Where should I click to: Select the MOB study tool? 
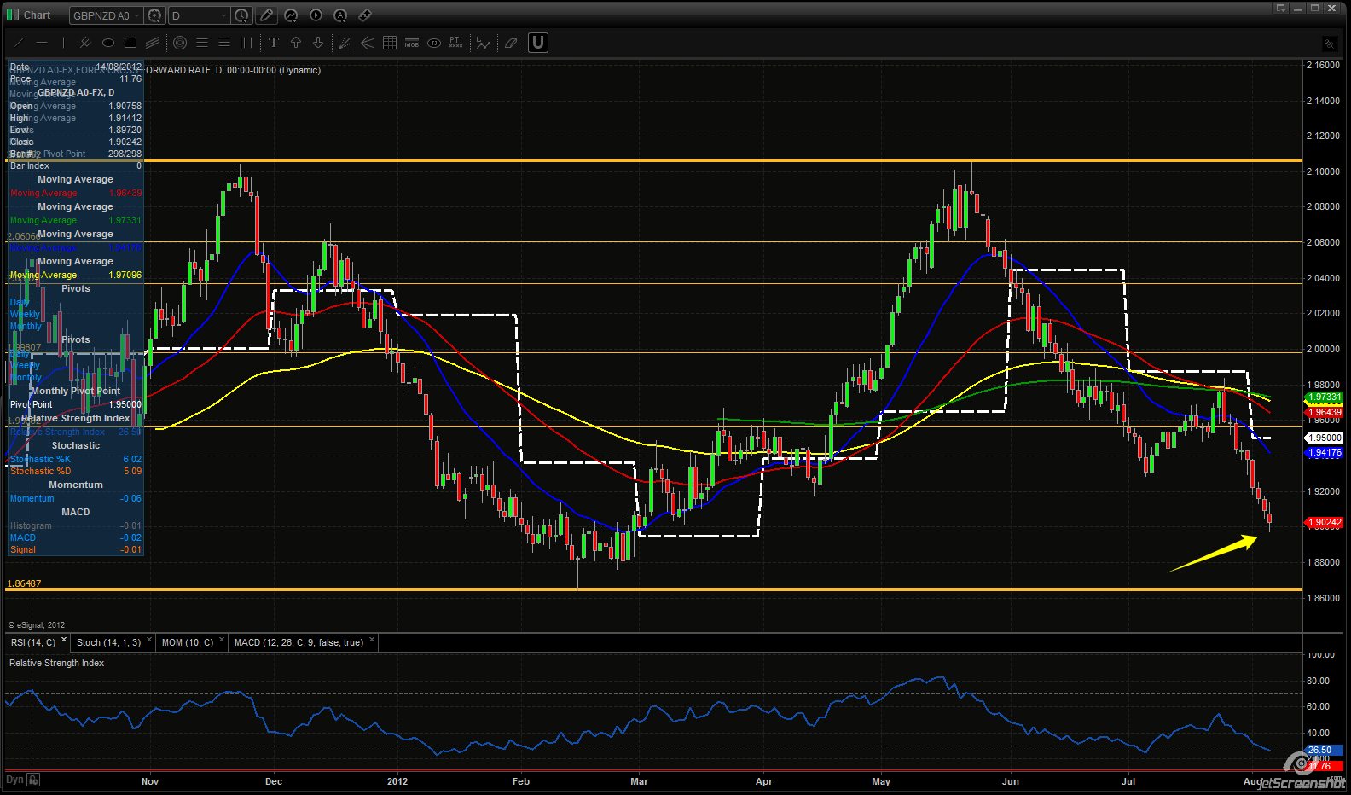coord(412,43)
